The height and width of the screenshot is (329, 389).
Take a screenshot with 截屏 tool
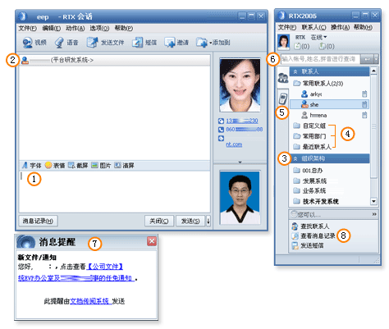click(x=71, y=165)
